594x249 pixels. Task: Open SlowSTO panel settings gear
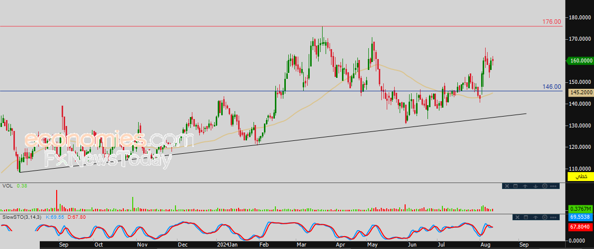point(545,217)
